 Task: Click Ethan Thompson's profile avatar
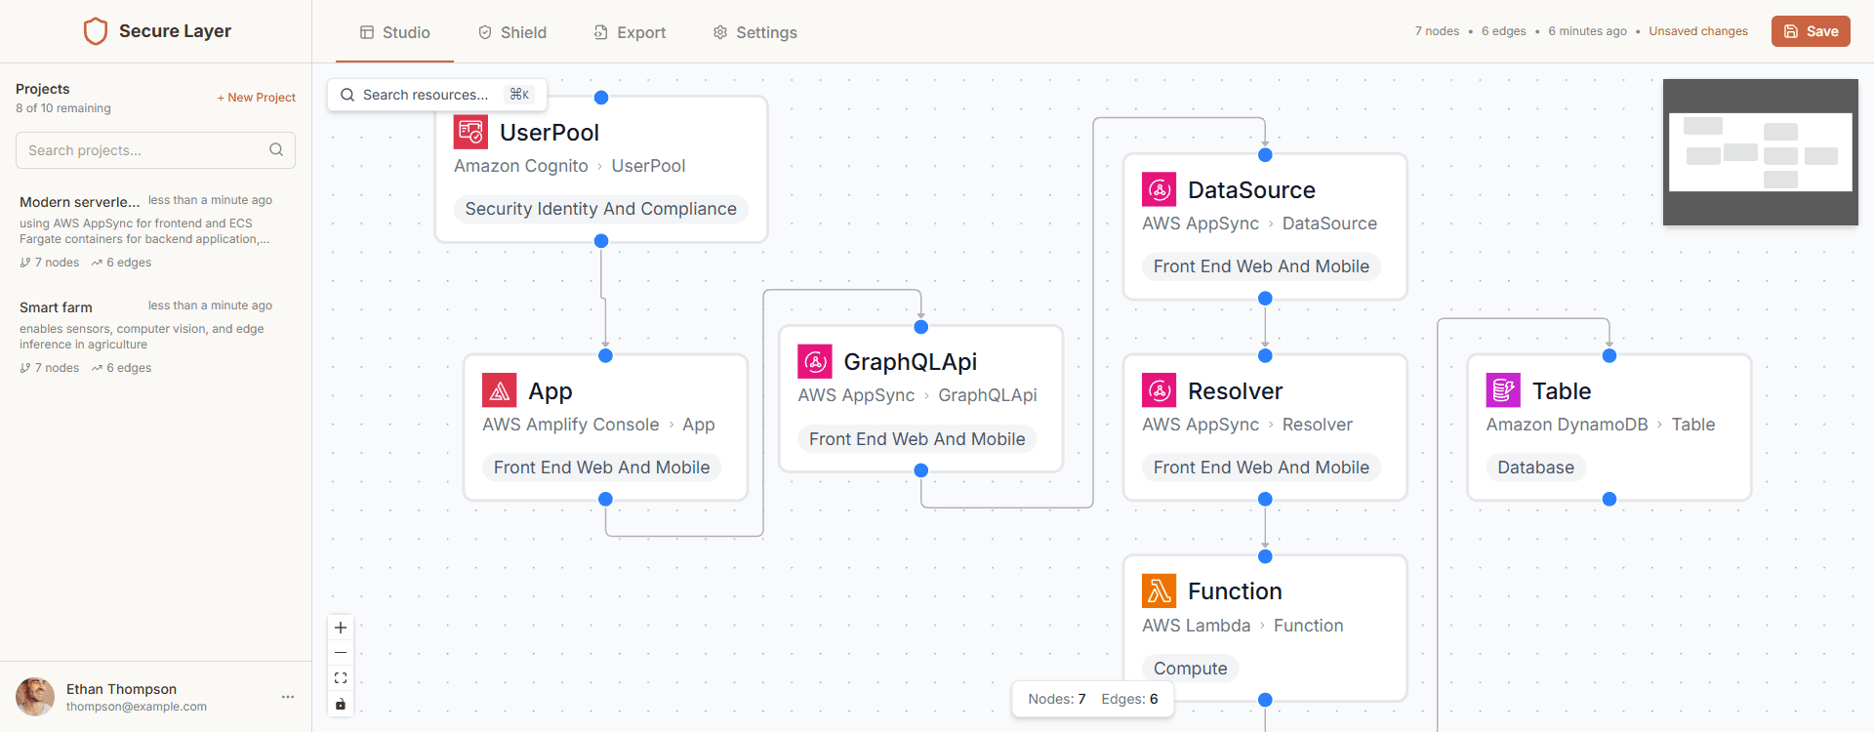(35, 697)
